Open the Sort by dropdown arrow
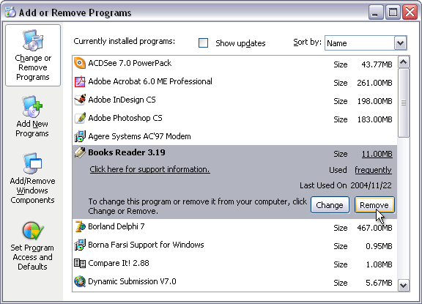422x304 pixels. click(x=400, y=43)
